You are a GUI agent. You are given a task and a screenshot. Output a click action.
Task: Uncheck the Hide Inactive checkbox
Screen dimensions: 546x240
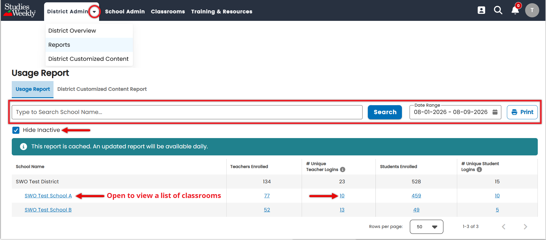coord(16,130)
